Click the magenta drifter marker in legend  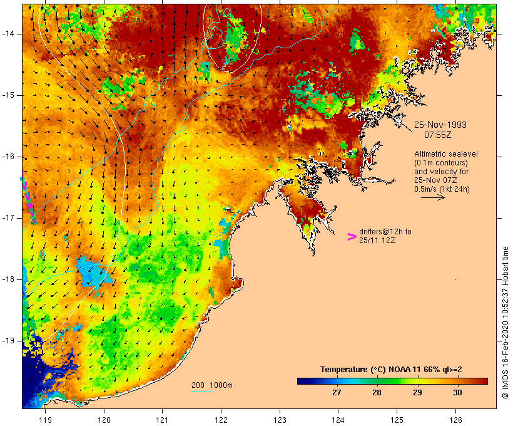(x=352, y=237)
